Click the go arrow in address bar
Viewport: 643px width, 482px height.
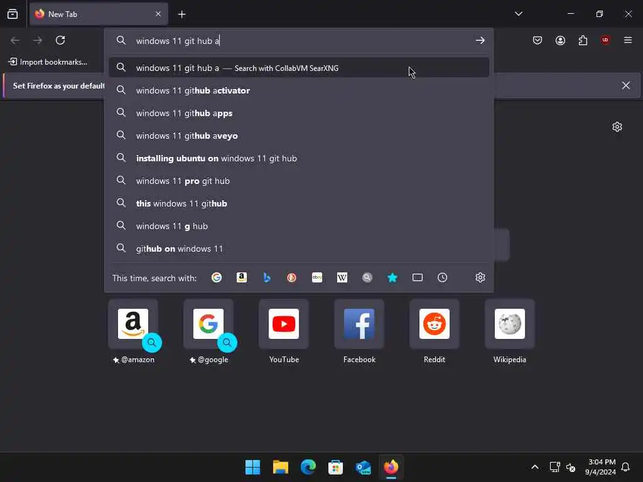(x=480, y=40)
